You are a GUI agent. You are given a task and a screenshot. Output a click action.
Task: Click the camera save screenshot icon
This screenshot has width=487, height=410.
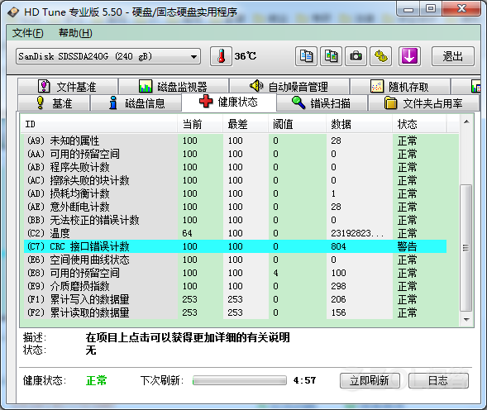click(x=356, y=56)
